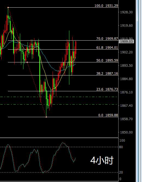Click the 4小时 timeframe text label
Viewport: 142px width, 182px height.
pyautogui.click(x=102, y=160)
